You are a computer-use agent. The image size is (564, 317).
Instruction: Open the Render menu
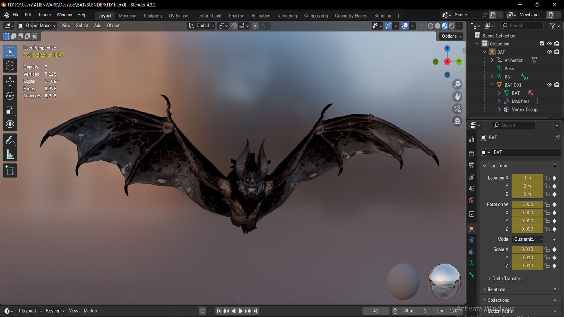point(44,15)
